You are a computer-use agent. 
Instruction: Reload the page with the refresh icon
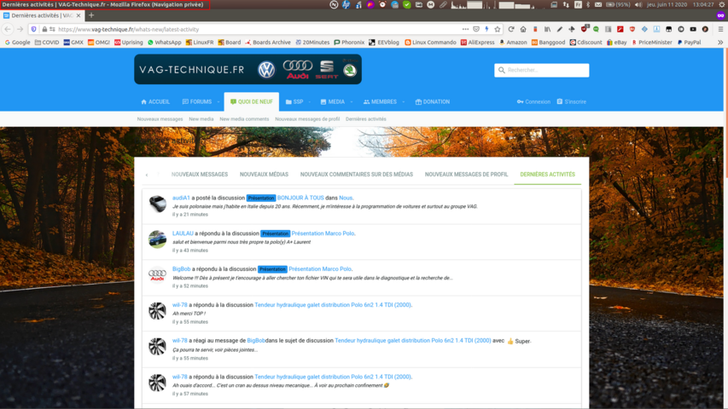[511, 29]
